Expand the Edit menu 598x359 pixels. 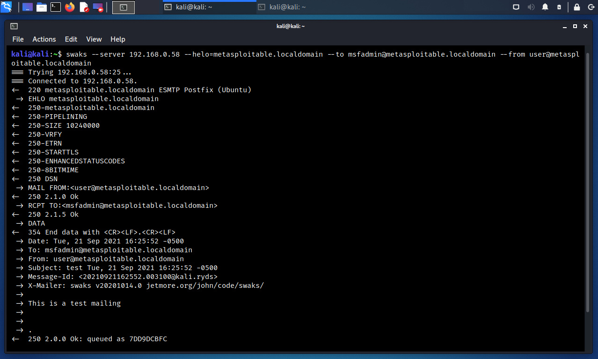(71, 39)
